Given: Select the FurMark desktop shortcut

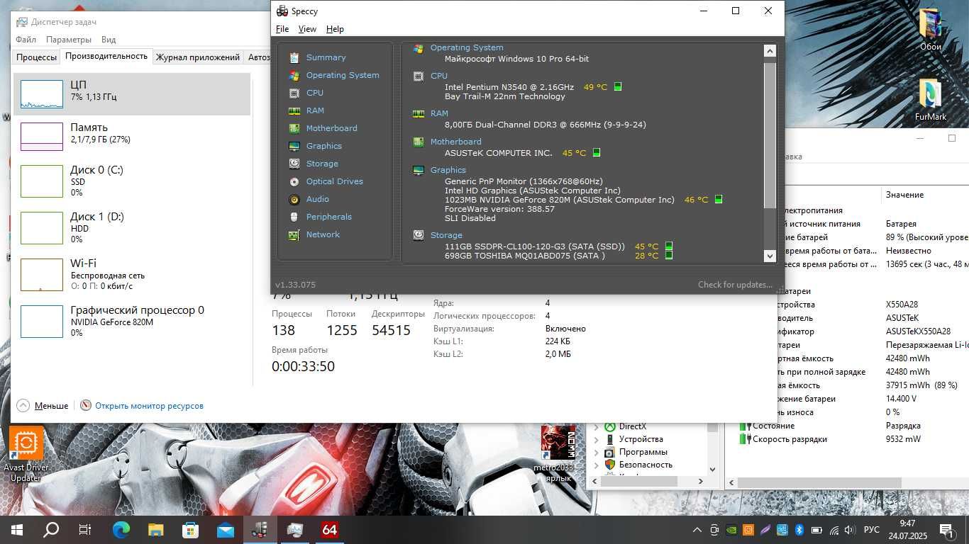Looking at the screenshot, I should (931, 100).
